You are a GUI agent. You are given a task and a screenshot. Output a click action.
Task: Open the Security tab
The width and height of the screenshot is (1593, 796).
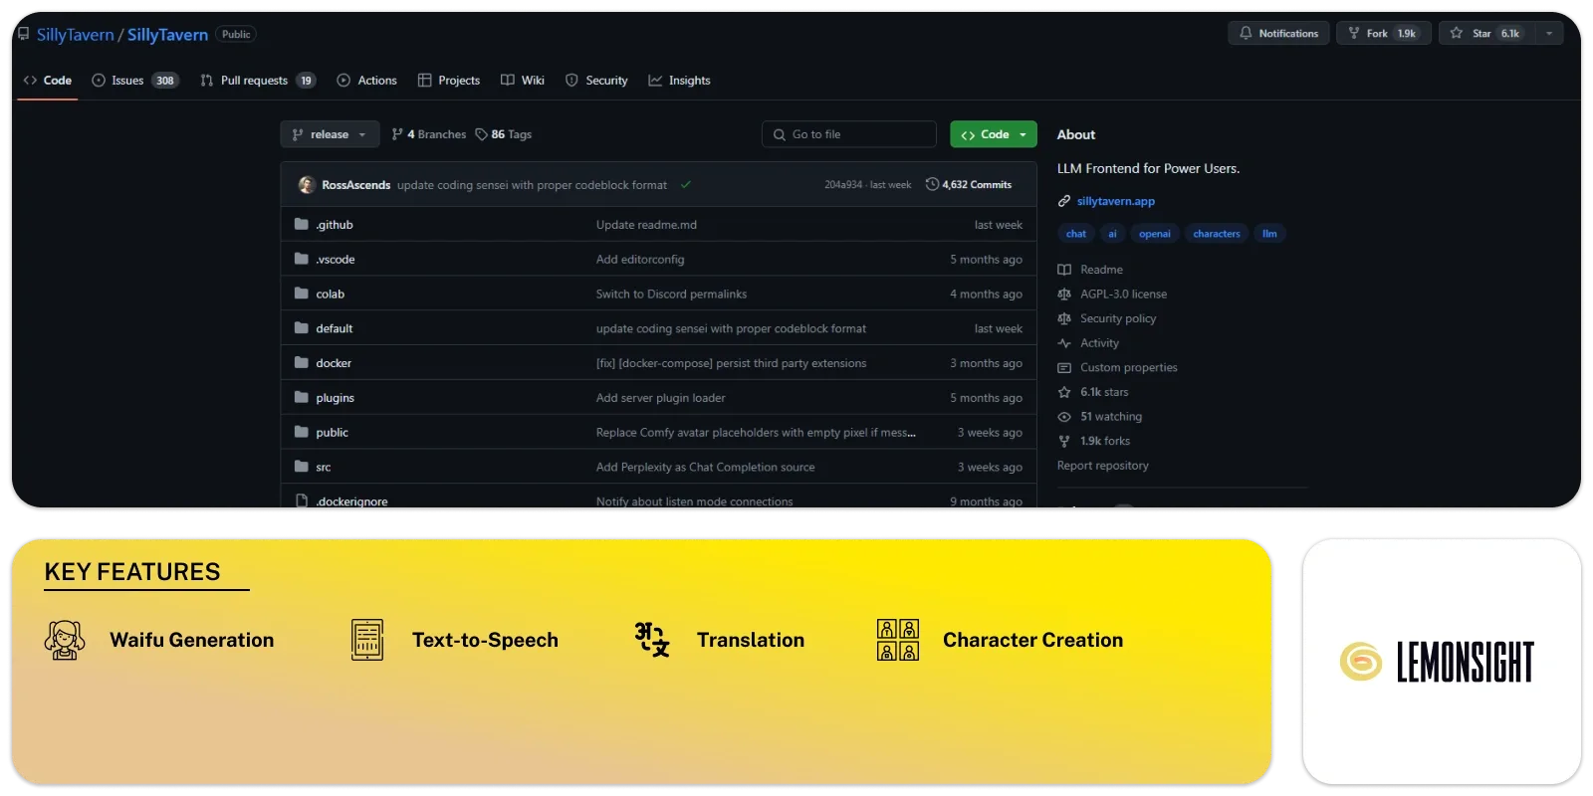596,81
